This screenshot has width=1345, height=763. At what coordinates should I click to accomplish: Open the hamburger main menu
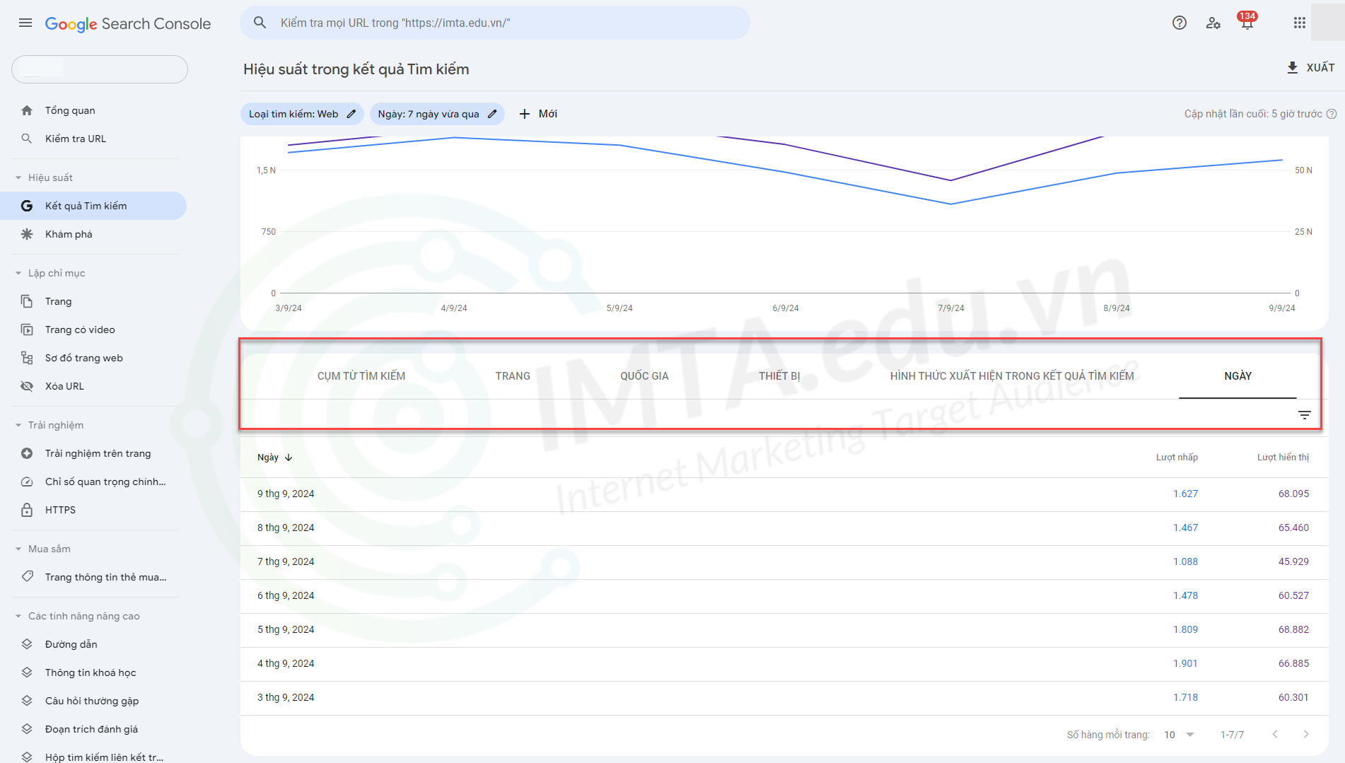click(25, 23)
